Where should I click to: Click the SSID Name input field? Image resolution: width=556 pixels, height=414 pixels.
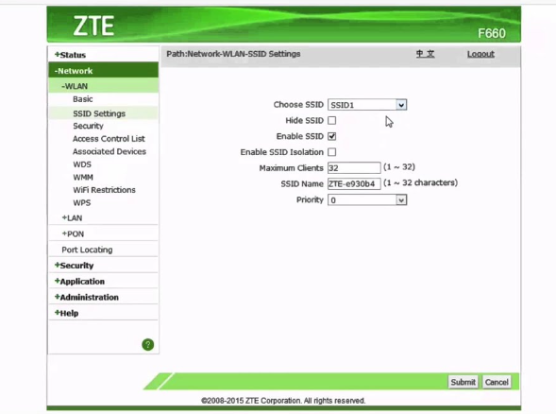[x=354, y=184]
